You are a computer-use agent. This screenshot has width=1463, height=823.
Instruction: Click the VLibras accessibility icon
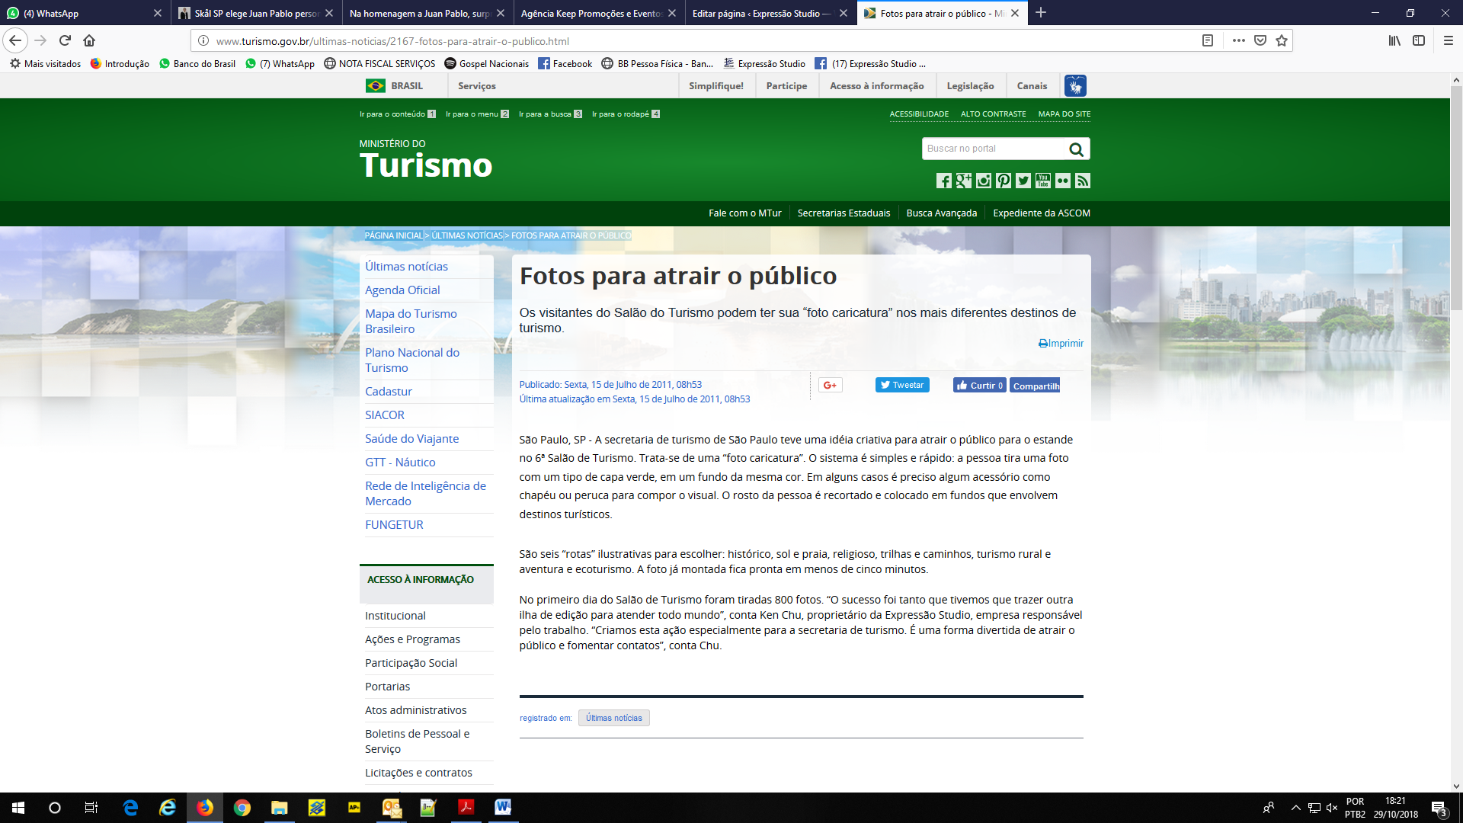pos(1075,86)
